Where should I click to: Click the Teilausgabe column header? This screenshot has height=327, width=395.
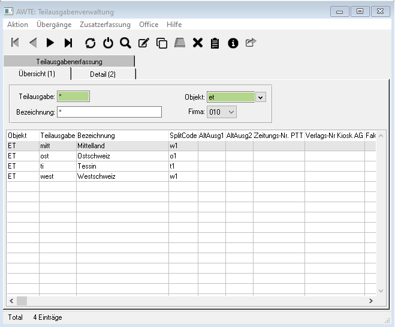[x=58, y=136]
